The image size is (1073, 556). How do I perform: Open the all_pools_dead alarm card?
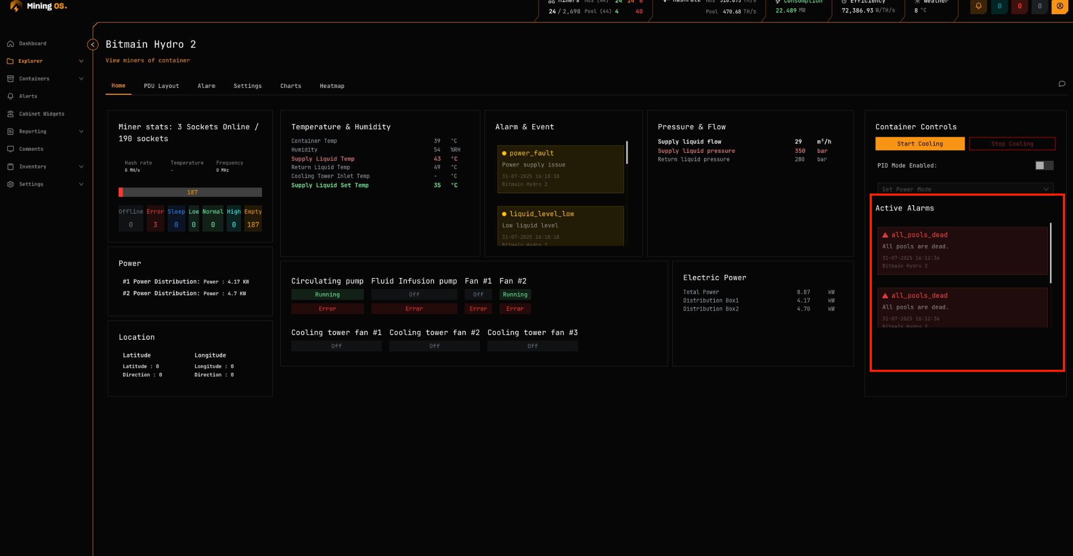pos(961,250)
